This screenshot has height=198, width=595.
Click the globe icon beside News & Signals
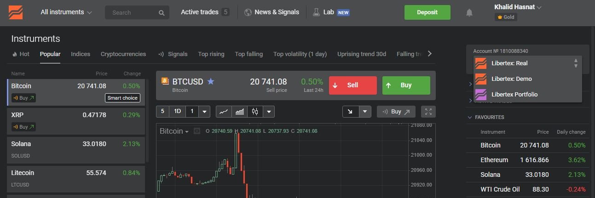[x=248, y=12]
